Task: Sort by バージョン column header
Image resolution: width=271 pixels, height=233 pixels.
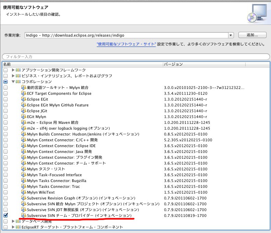Action: tap(204, 64)
